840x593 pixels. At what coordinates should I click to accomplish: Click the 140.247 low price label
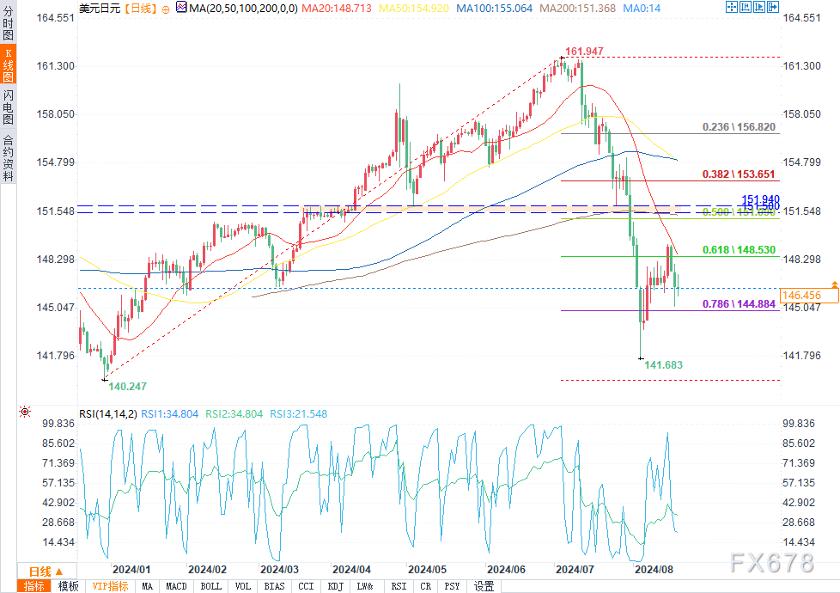[x=127, y=387]
